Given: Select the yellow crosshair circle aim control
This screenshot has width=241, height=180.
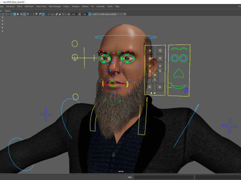Looking at the screenshot, I should tap(75, 57).
